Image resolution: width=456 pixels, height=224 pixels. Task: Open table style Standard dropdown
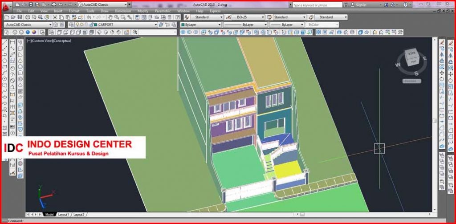(x=289, y=17)
